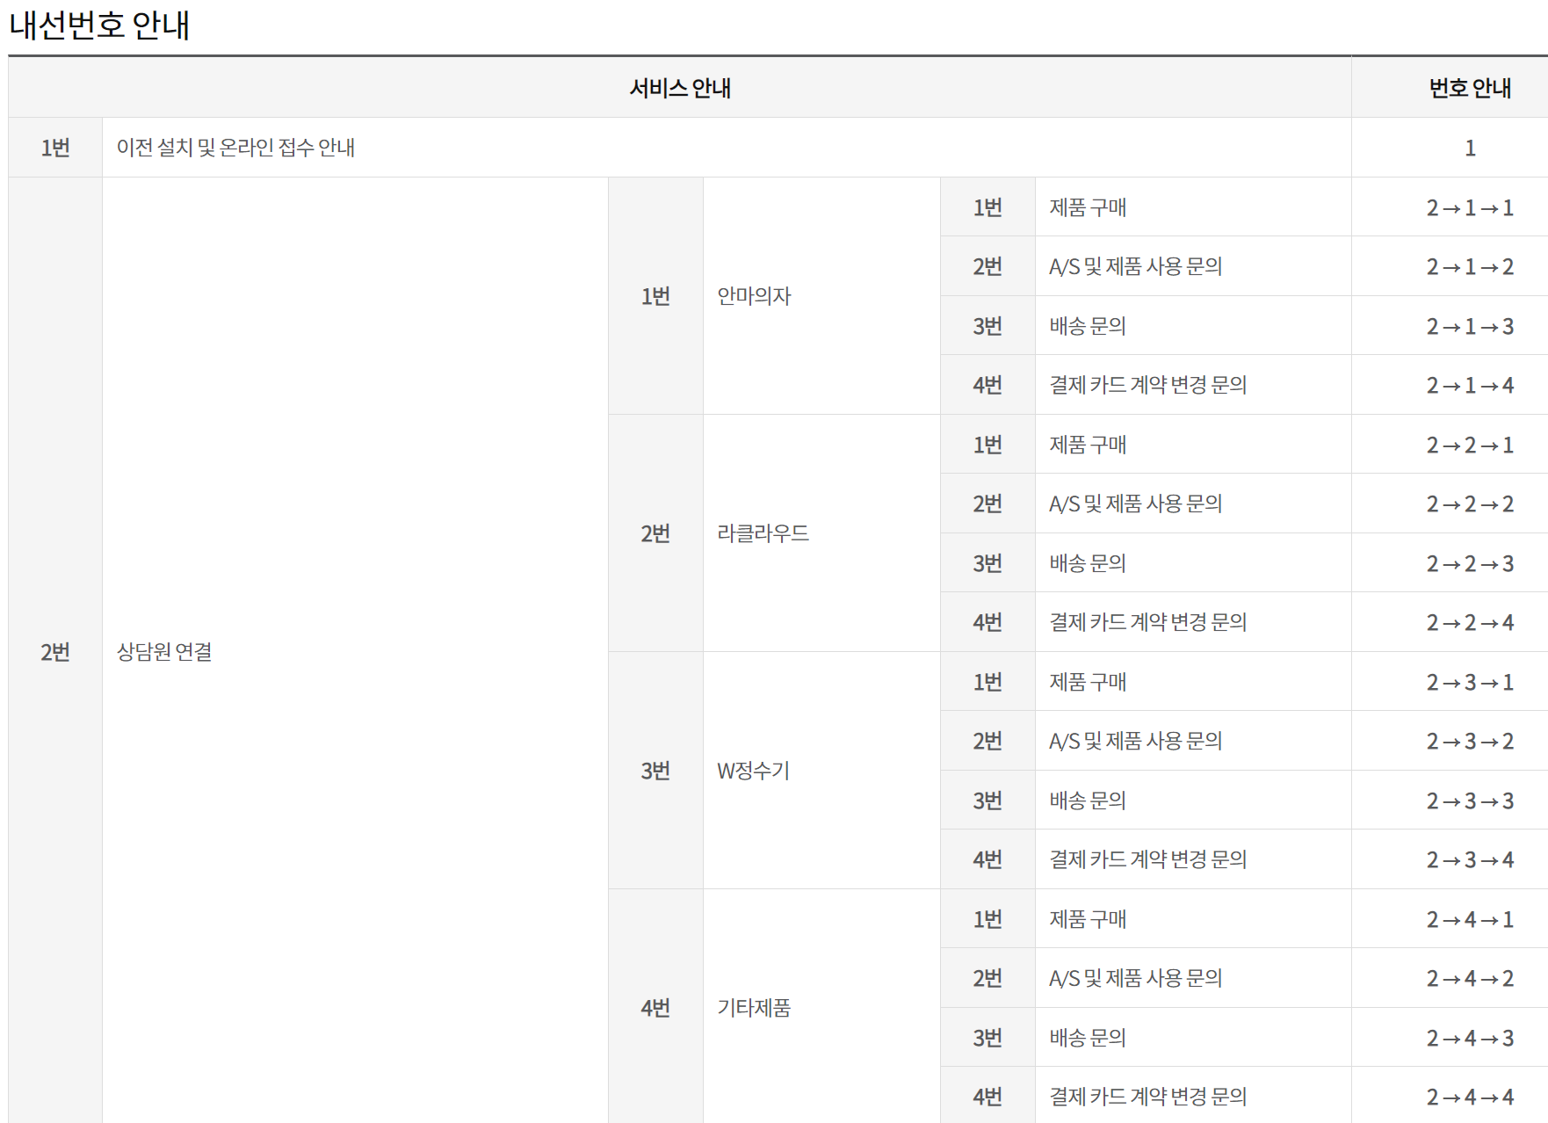This screenshot has width=1548, height=1123.
Task: Select the W정수기 category cell
Action: 754,771
